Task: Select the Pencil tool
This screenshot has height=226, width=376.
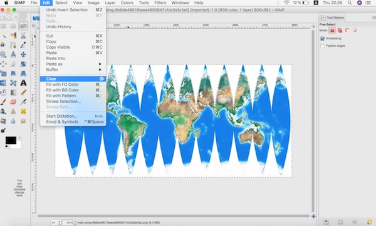Action: [23, 92]
